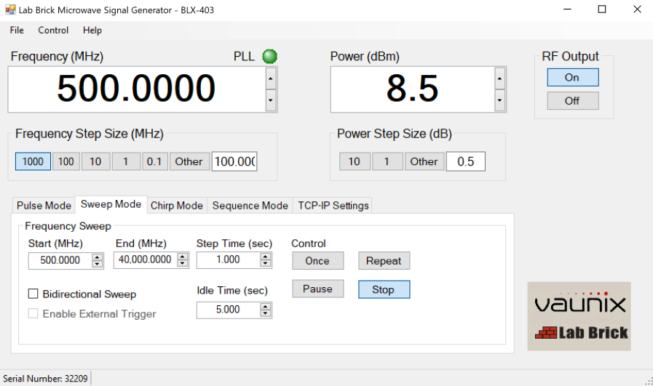Minimize the Lab Brick window
The height and width of the screenshot is (386, 653).
[567, 9]
